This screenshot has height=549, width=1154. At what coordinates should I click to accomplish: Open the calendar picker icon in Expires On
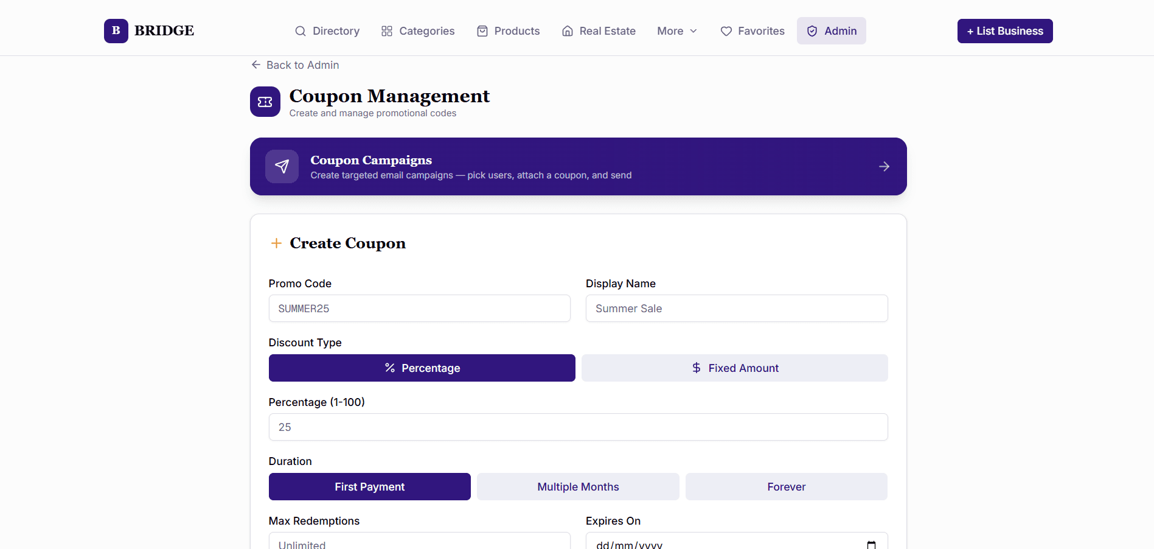coord(871,545)
